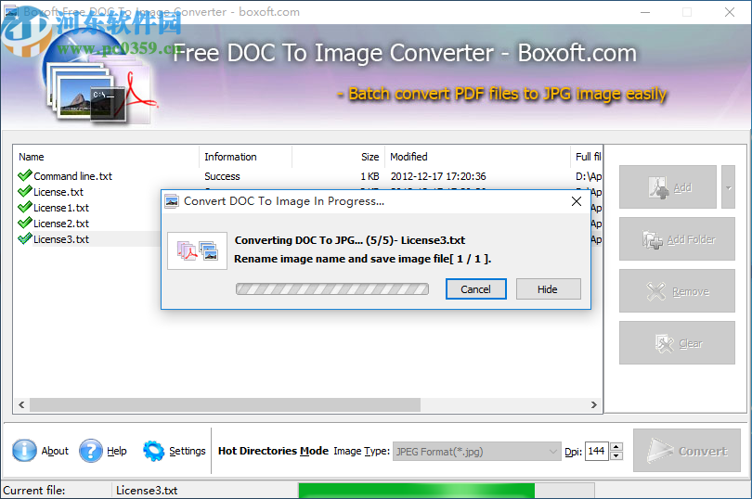Select the License2.txt file row
The height and width of the screenshot is (499, 752).
point(88,224)
